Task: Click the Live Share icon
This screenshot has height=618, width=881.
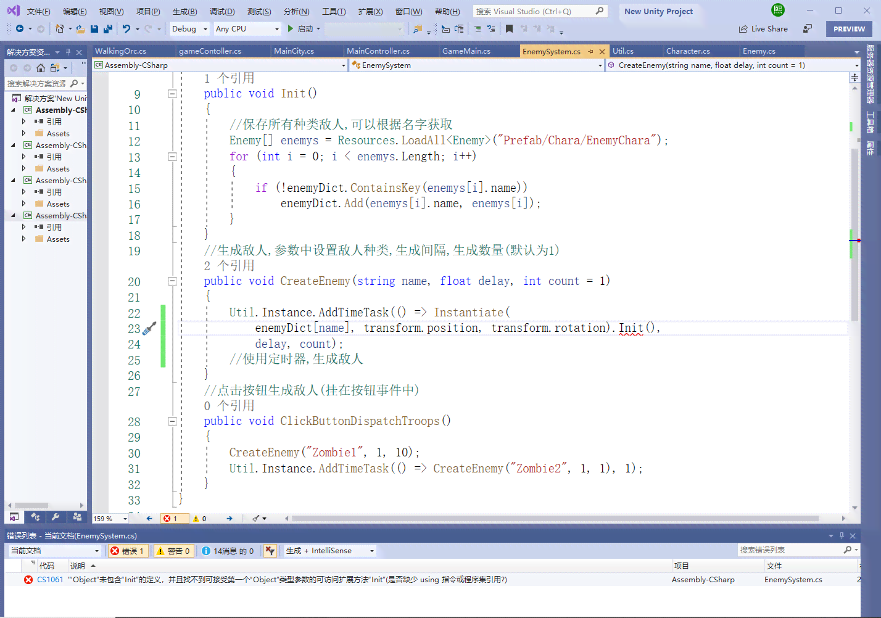Action: [743, 29]
